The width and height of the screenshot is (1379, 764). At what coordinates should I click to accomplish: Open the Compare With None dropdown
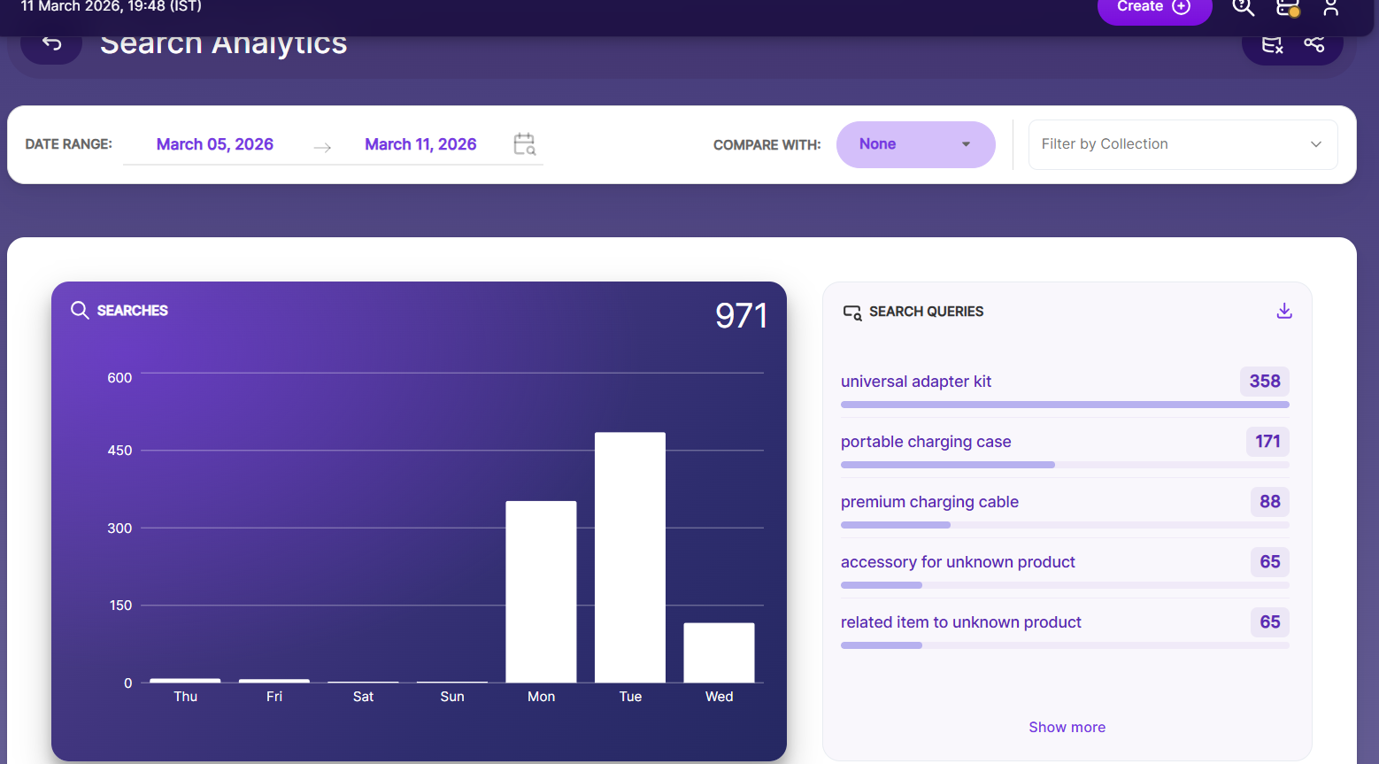[x=915, y=144]
